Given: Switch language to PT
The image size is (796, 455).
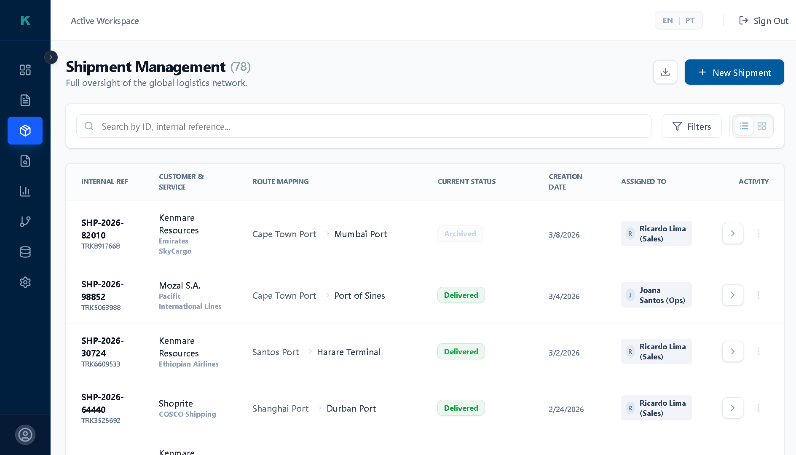Looking at the screenshot, I should tap(690, 20).
